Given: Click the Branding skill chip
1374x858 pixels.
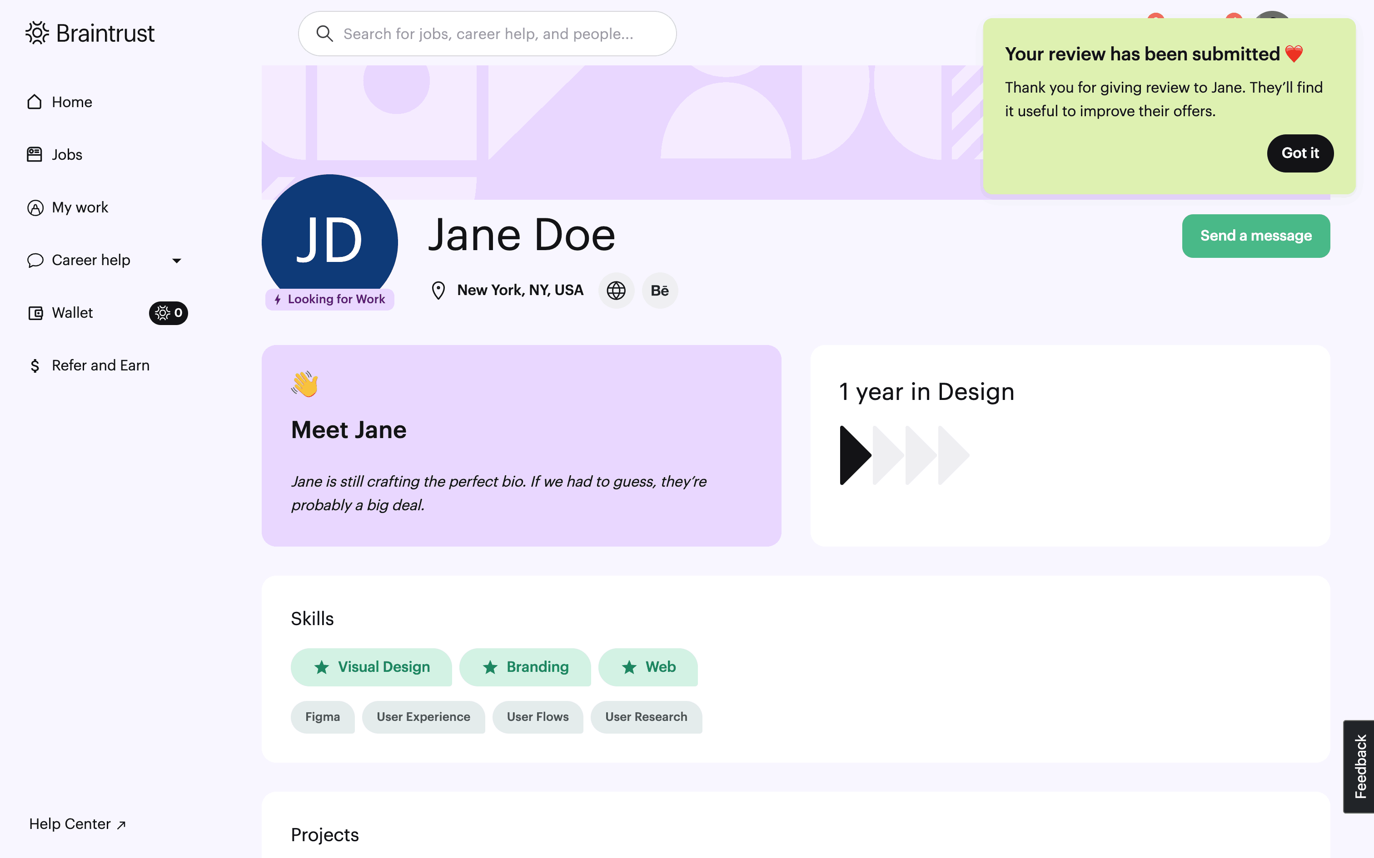Looking at the screenshot, I should 525,667.
